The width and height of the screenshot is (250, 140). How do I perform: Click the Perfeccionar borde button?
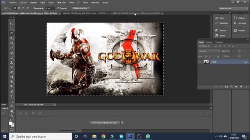coord(80,8)
